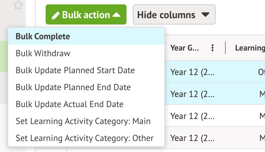This screenshot has width=265, height=152.
Task: Click the column divider after Year G
Action: (225, 48)
